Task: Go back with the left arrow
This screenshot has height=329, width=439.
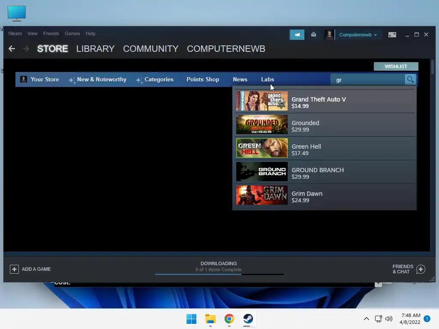Action: click(12, 49)
